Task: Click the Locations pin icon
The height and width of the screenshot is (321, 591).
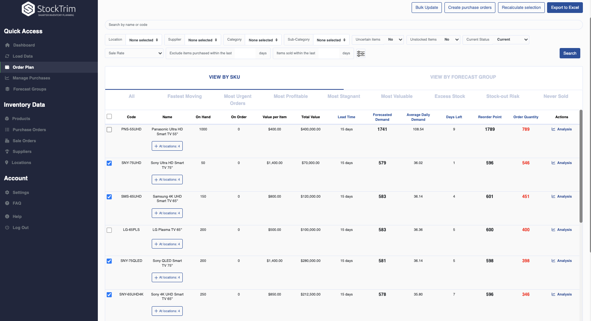Action: click(x=7, y=163)
